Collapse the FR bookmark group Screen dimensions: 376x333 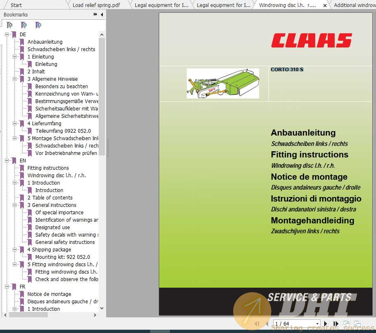7,286
